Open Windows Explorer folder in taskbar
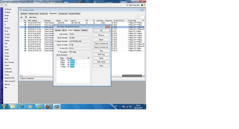This screenshot has height=129, width=239. (x=13, y=107)
